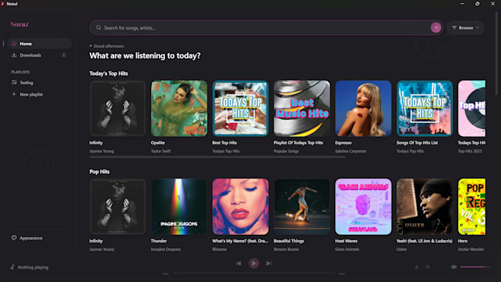The width and height of the screenshot is (501, 282).
Task: Click the 'Taylor Swift' artist text
Action: click(x=161, y=151)
